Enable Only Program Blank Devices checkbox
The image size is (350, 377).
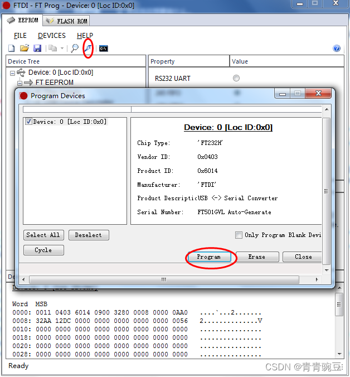pyautogui.click(x=239, y=235)
